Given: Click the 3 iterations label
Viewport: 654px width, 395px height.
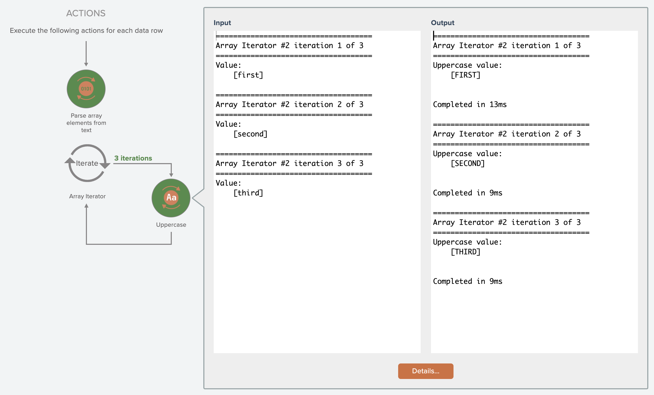Looking at the screenshot, I should point(133,158).
